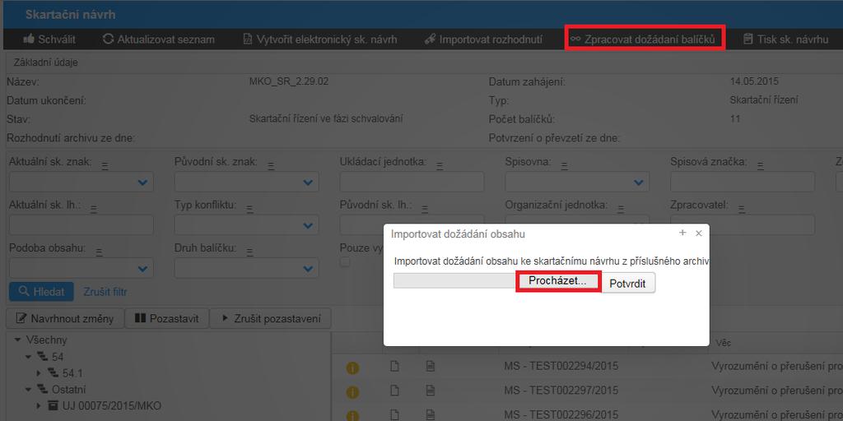843x421 pixels.
Task: Click Spisová značka input field
Action: 743,183
